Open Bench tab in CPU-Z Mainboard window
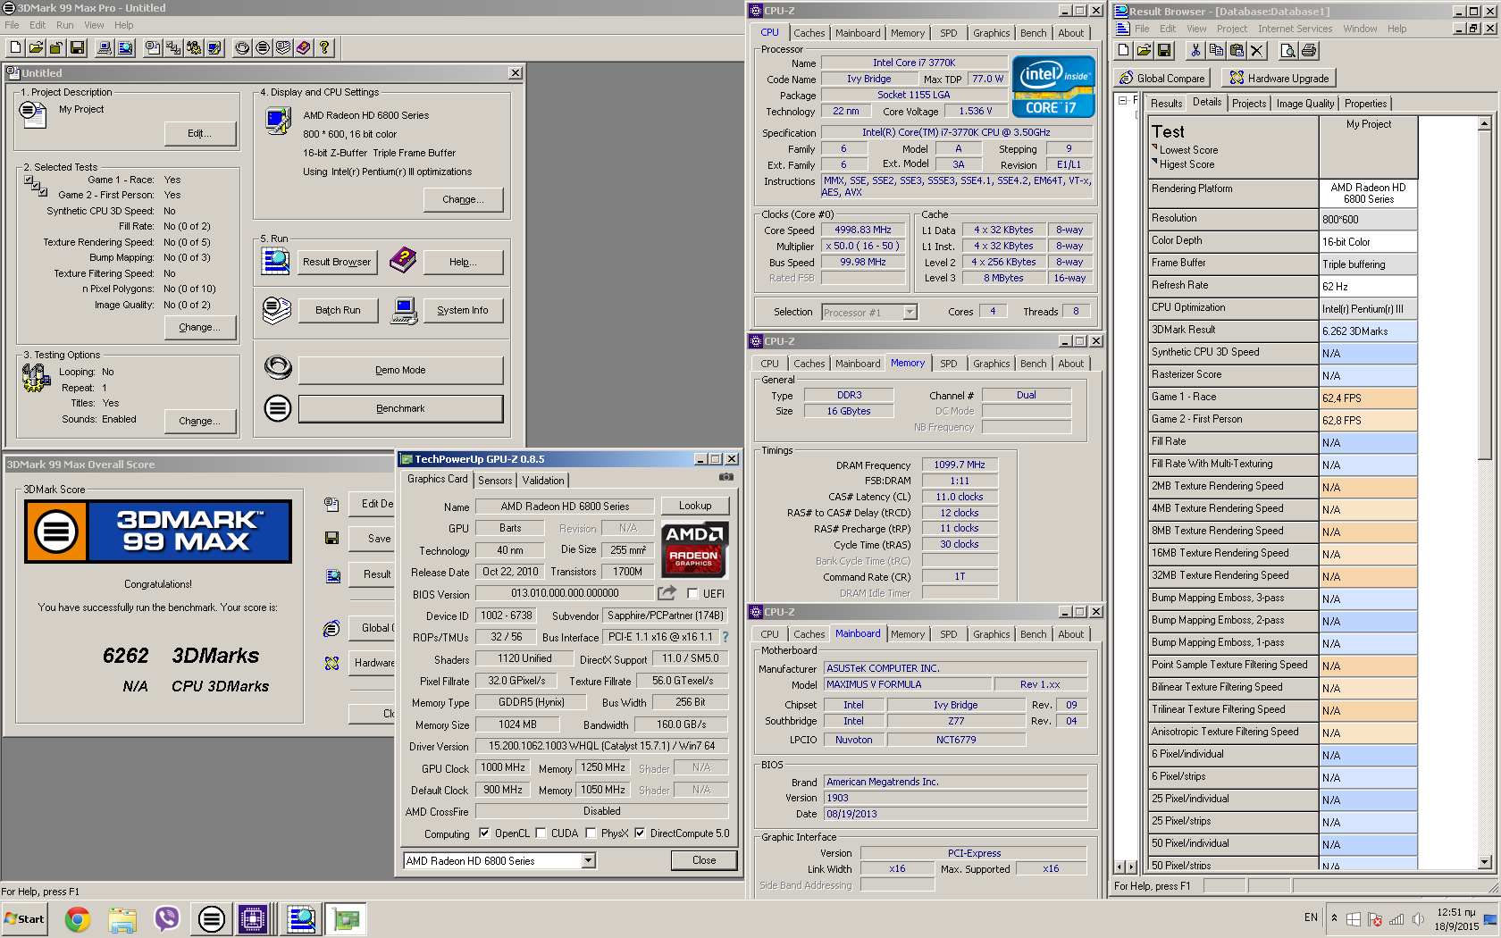Image resolution: width=1501 pixels, height=938 pixels. [1034, 634]
